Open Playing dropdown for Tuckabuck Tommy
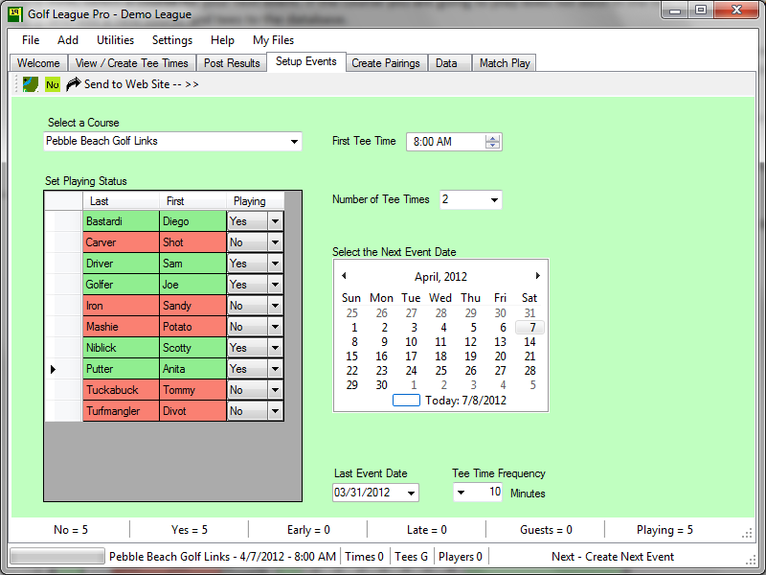Viewport: 766px width, 575px height. pos(275,390)
